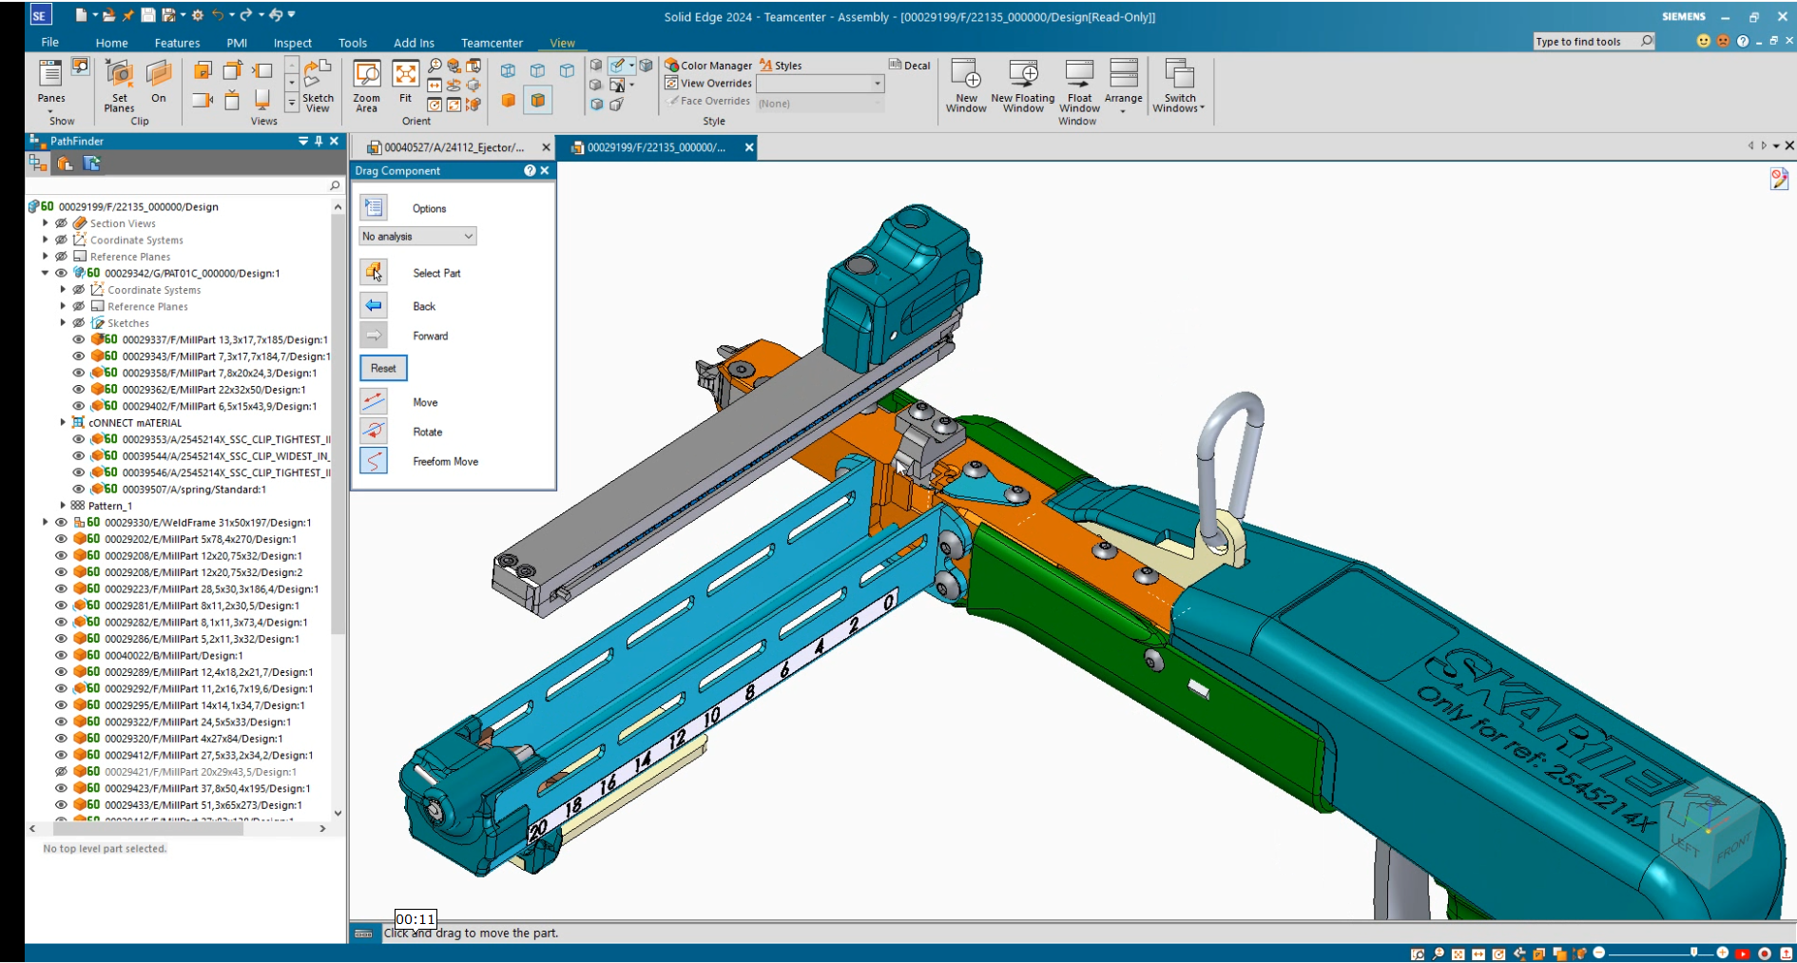Toggle visibility of 00040022/B/MillPart

coord(61,656)
